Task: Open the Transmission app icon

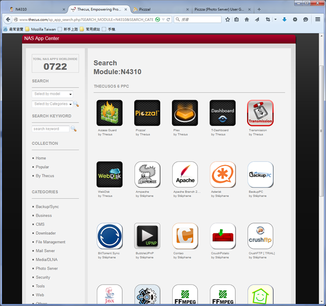Action: [260, 113]
